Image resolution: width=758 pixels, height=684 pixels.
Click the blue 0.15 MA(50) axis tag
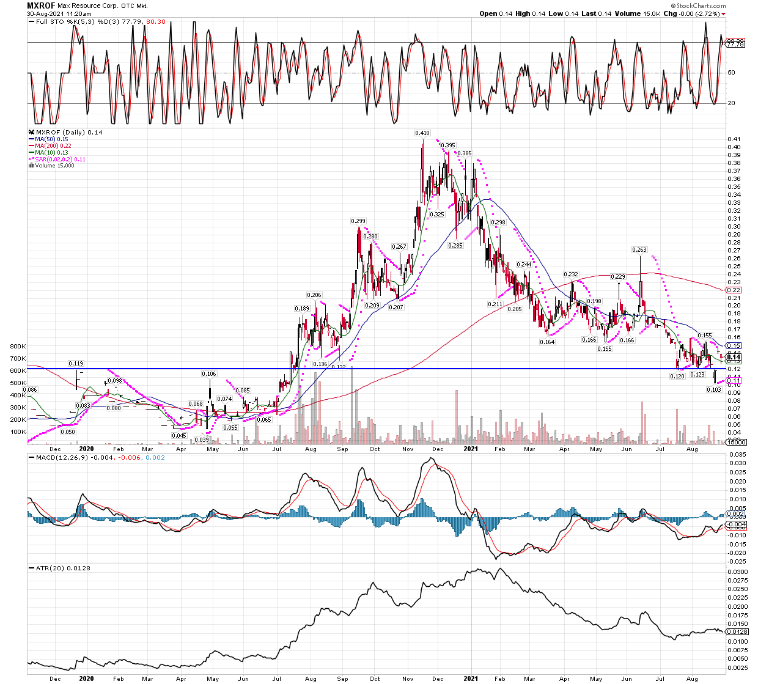pos(734,346)
